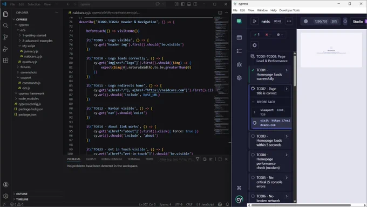
Task: Open the Run and Debug view
Action: [5, 49]
